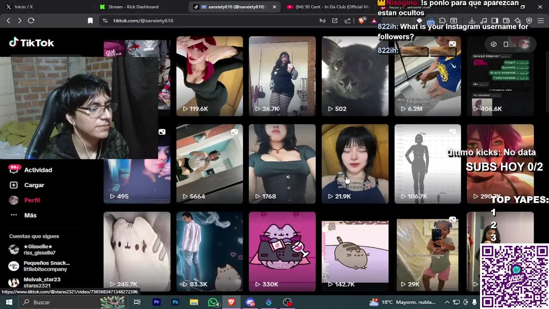Open Brave Shields lion icon
The image size is (549, 309).
(362, 21)
